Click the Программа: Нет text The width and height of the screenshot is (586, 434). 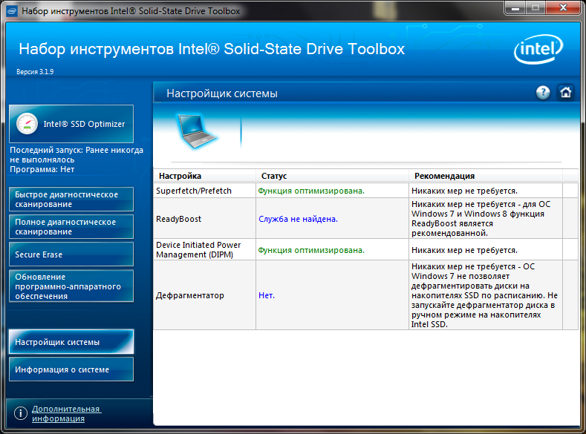pos(42,169)
